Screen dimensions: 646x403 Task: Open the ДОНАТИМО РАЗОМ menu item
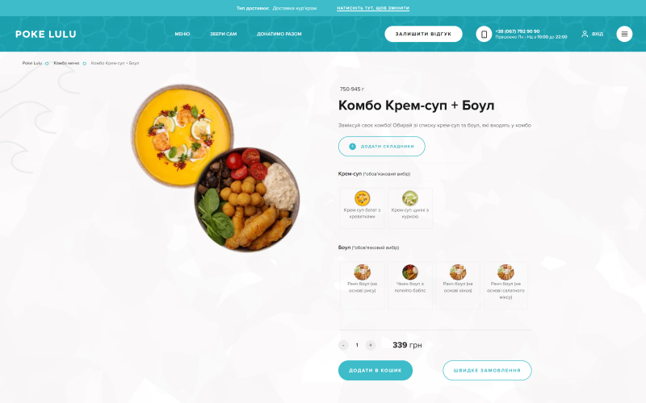pos(279,34)
